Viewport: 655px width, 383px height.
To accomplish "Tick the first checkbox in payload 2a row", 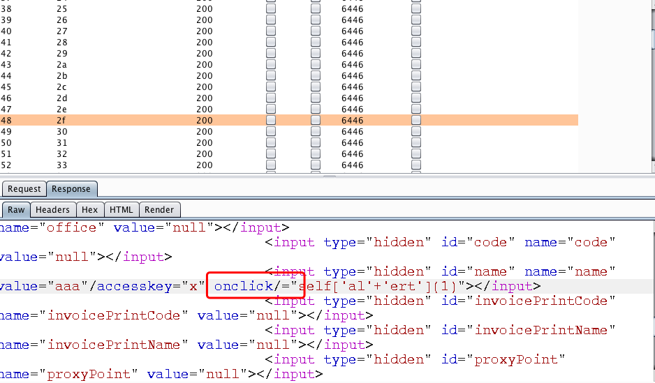I will [x=271, y=65].
